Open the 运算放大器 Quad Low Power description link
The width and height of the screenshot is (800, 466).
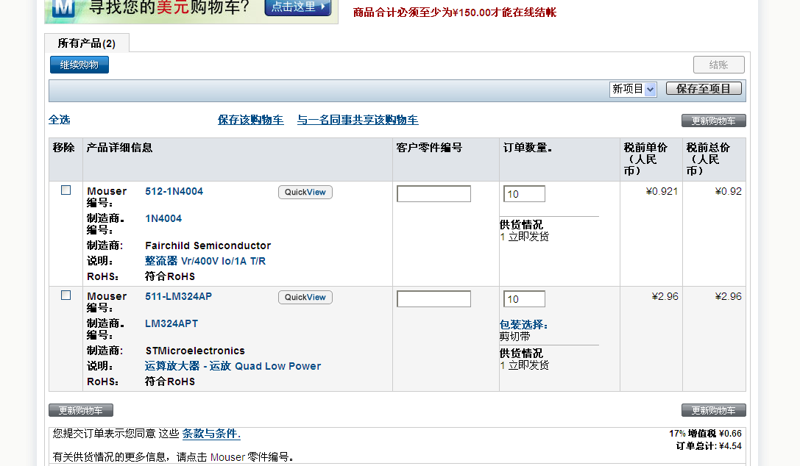233,365
